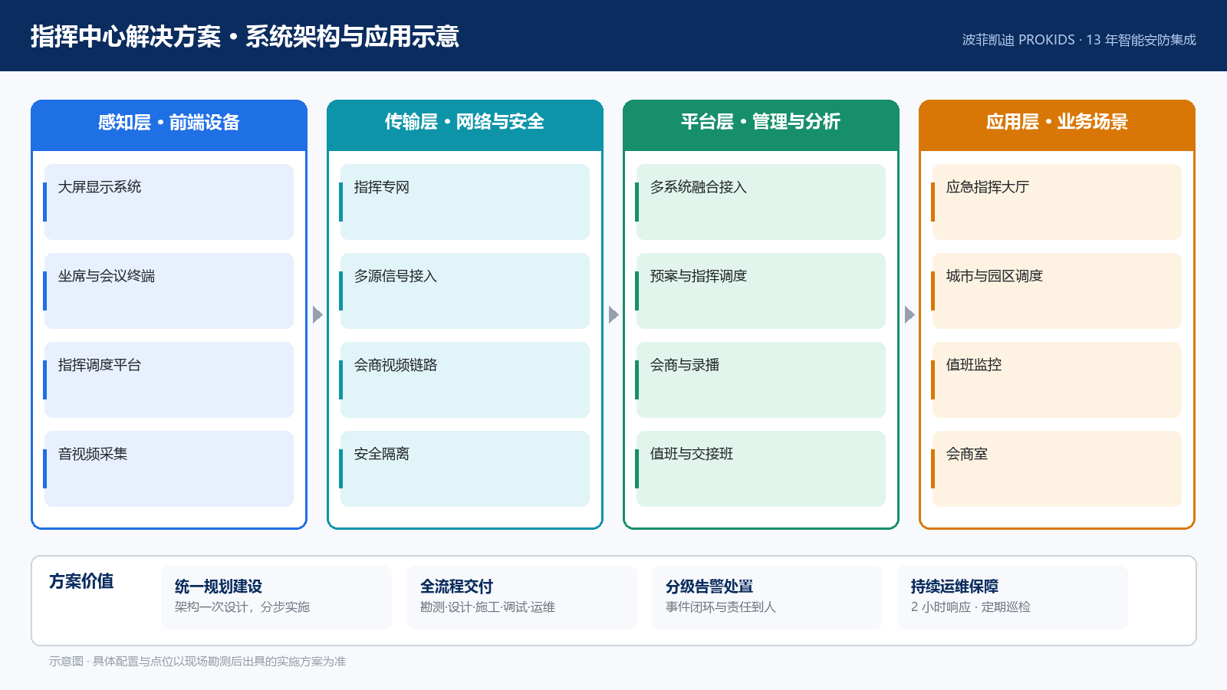Click arrow between 感知层 and 传输层 columns

coord(317,314)
